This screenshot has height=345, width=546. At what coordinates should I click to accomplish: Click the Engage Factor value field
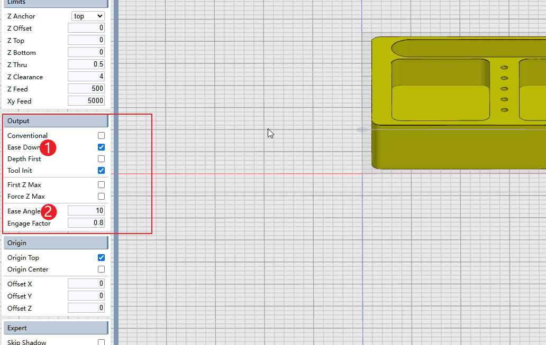click(x=86, y=223)
